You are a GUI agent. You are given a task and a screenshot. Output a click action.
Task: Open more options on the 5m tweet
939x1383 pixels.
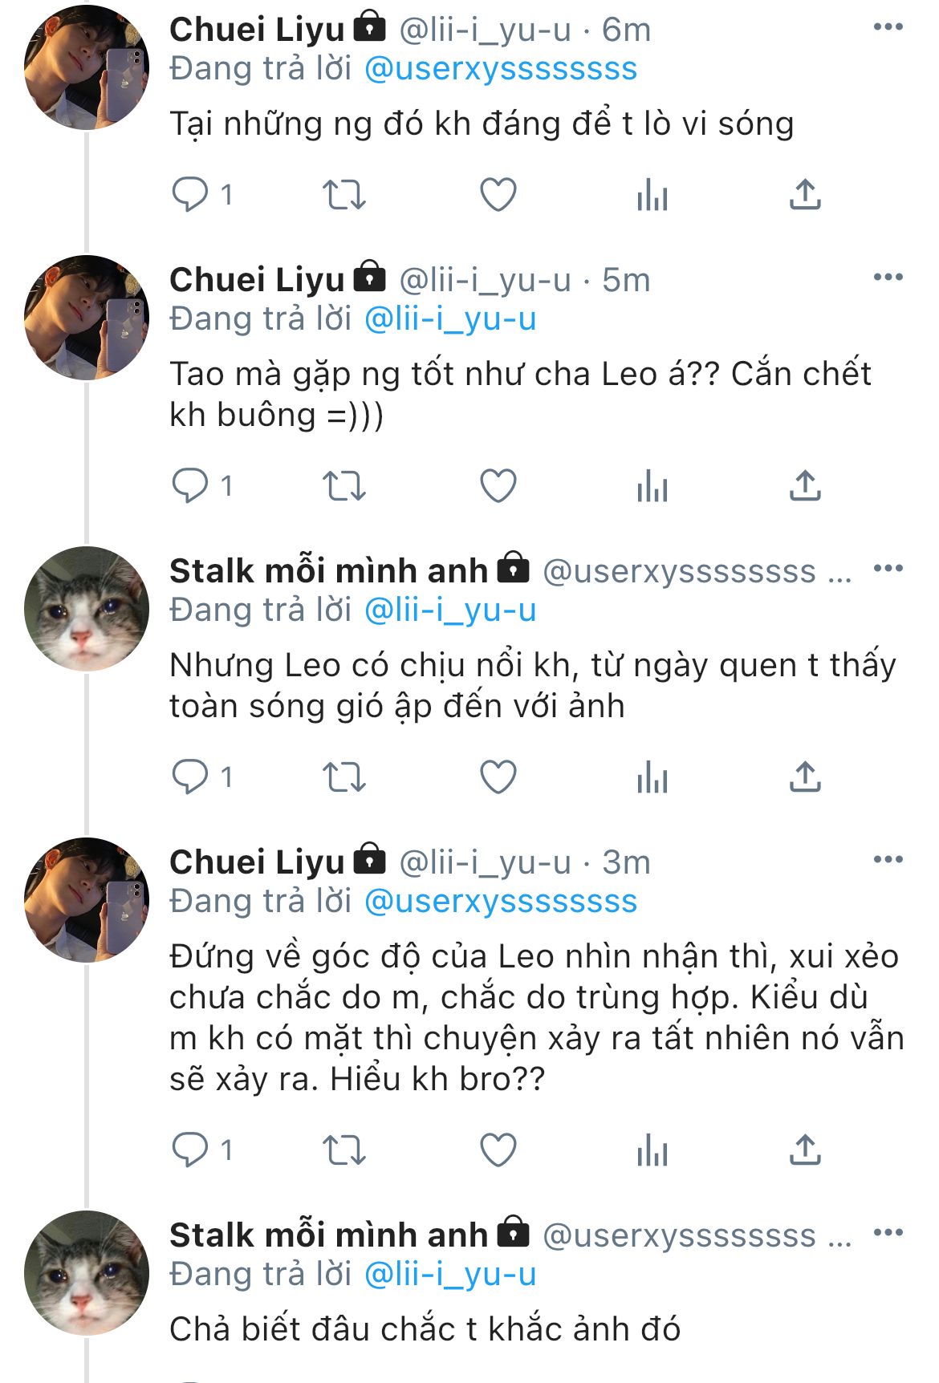pos(888,278)
